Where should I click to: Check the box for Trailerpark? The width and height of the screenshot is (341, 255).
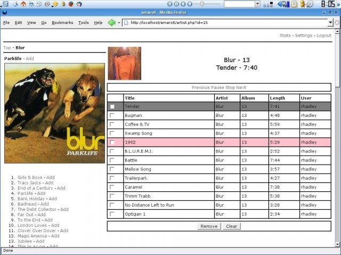click(x=112, y=178)
